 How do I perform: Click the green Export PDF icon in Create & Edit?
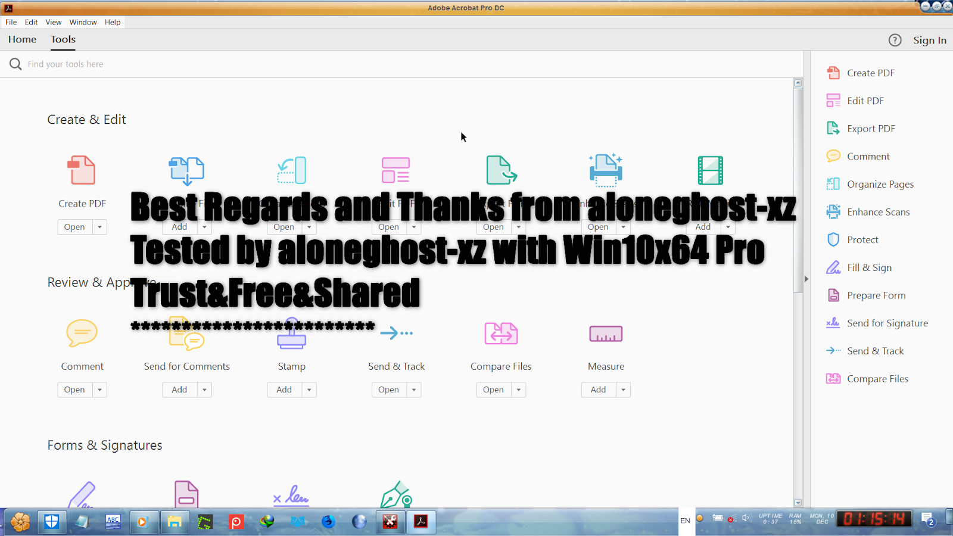click(502, 170)
